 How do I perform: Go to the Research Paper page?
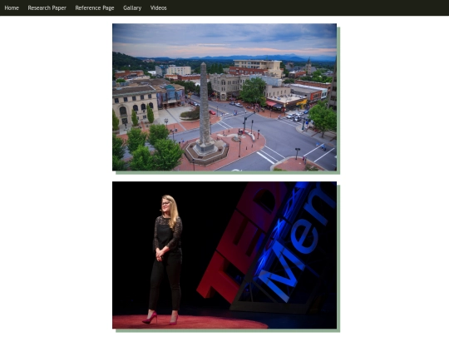(47, 8)
